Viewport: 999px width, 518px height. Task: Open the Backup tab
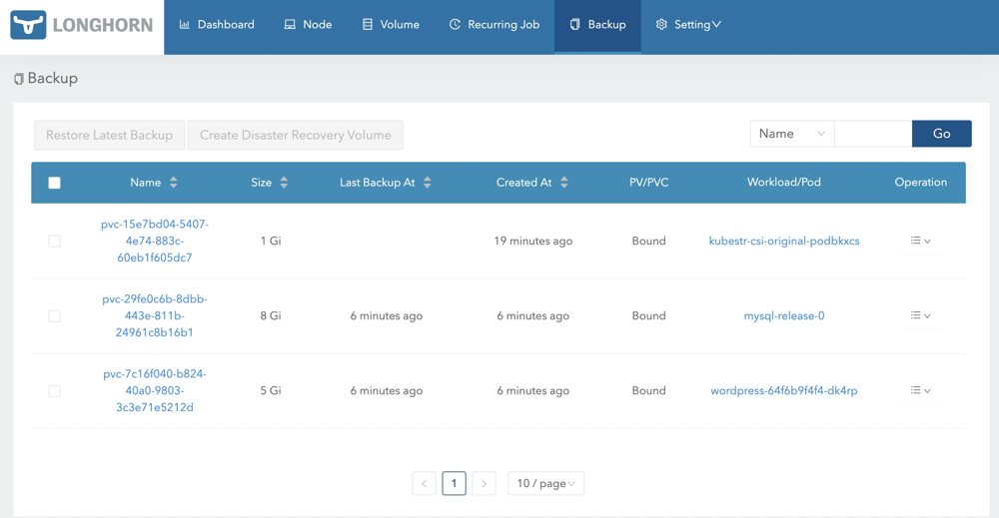pyautogui.click(x=597, y=25)
